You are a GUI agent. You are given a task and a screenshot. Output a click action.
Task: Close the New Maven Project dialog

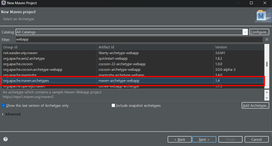point(265,3)
